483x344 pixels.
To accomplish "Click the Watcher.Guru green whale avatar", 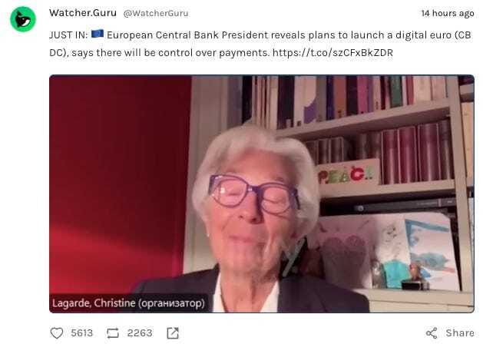I will tap(23, 19).
